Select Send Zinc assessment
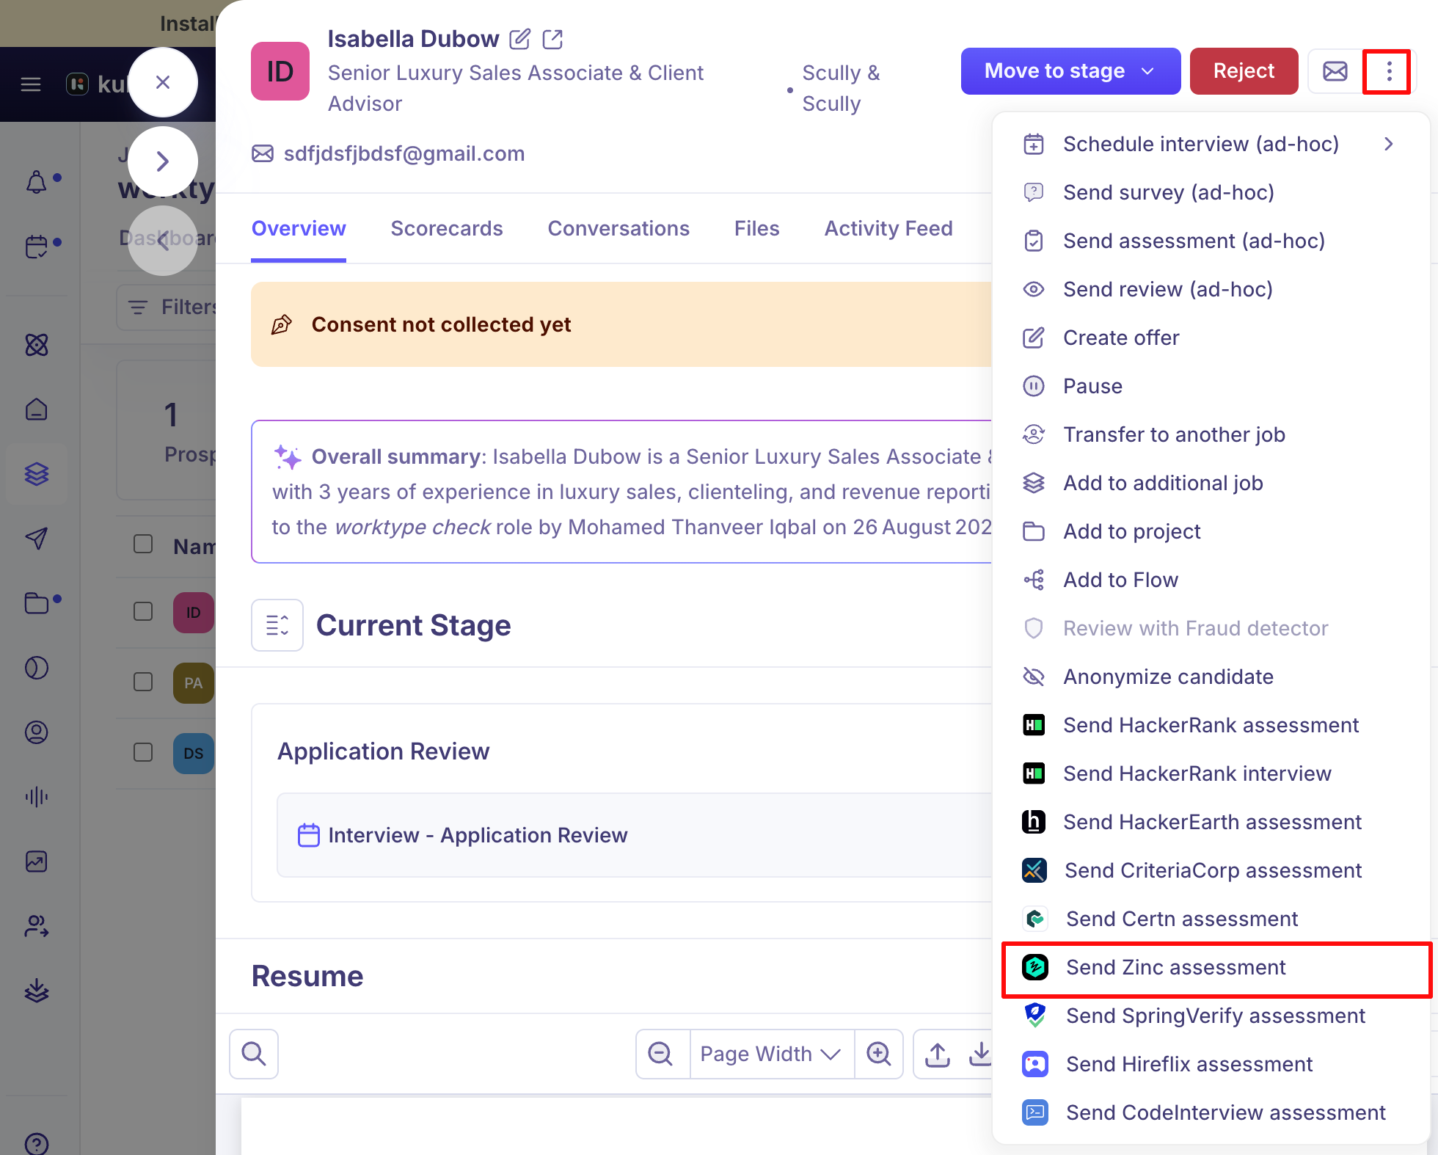The width and height of the screenshot is (1438, 1155). [1211, 967]
